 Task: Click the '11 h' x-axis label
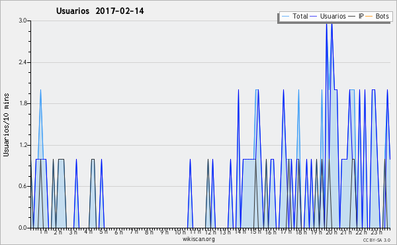point(195,232)
